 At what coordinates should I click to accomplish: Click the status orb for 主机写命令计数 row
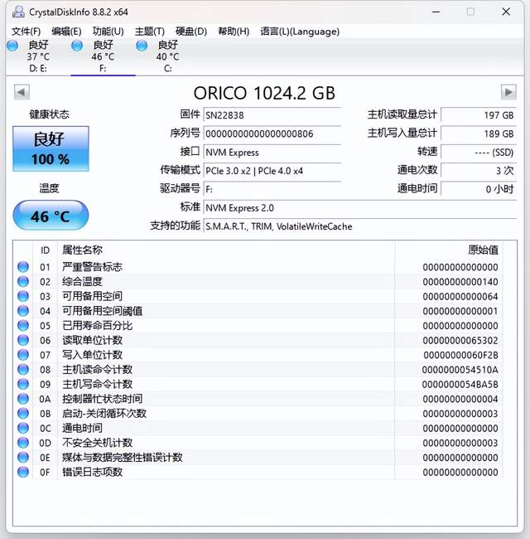23,384
